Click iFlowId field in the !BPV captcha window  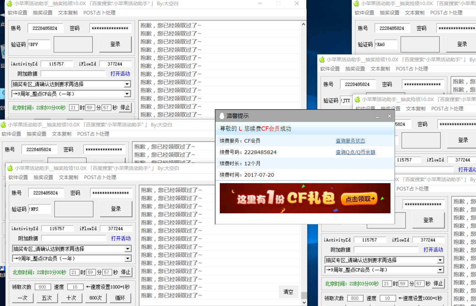115,64
